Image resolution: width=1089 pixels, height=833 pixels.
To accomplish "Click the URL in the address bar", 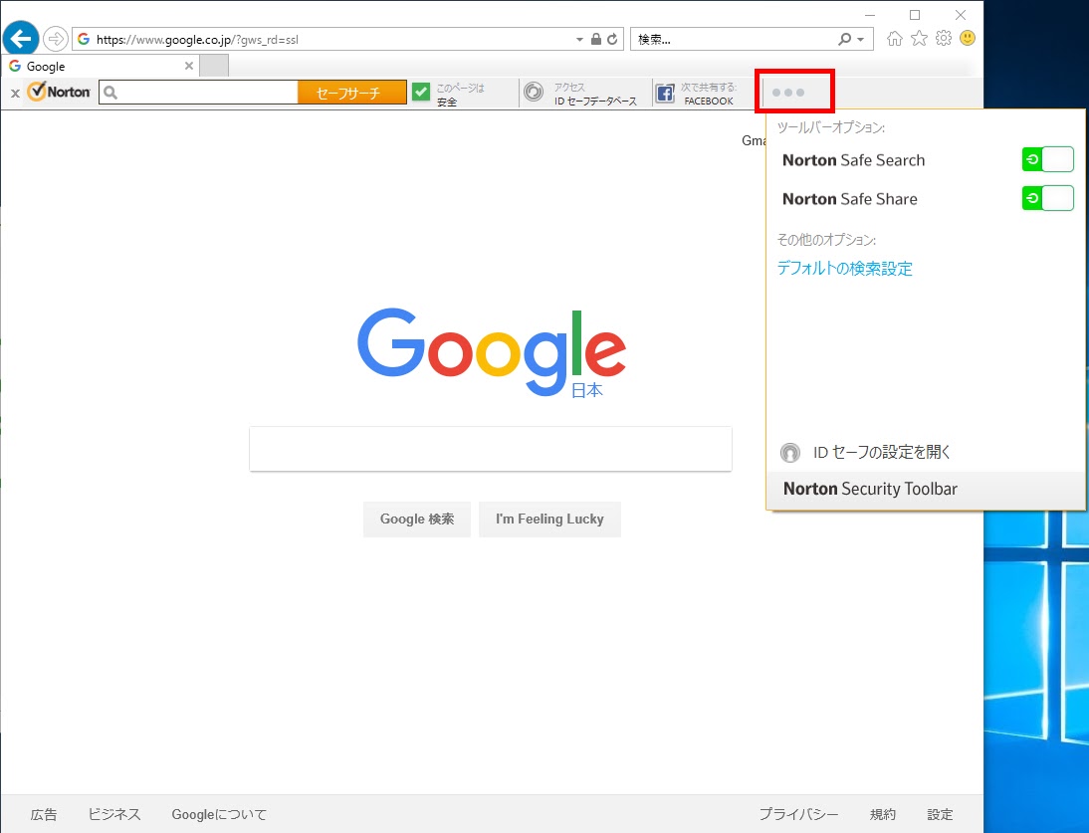I will coord(197,40).
